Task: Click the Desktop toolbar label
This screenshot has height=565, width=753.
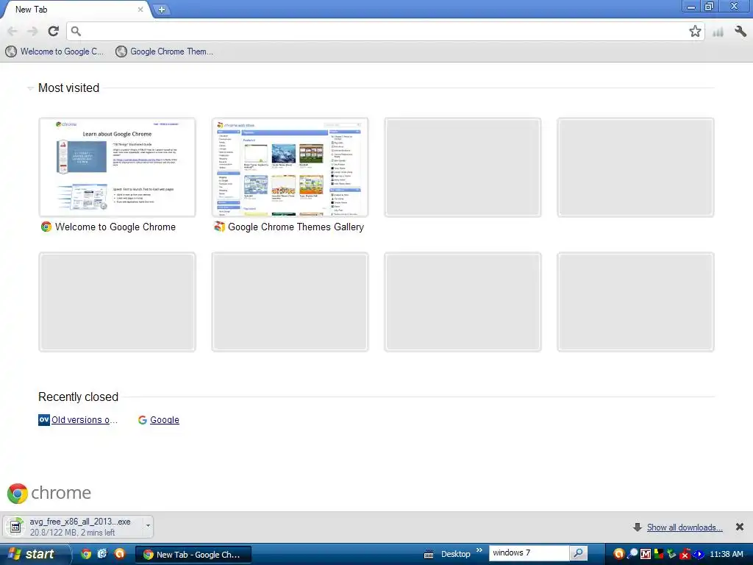Action: [455, 554]
